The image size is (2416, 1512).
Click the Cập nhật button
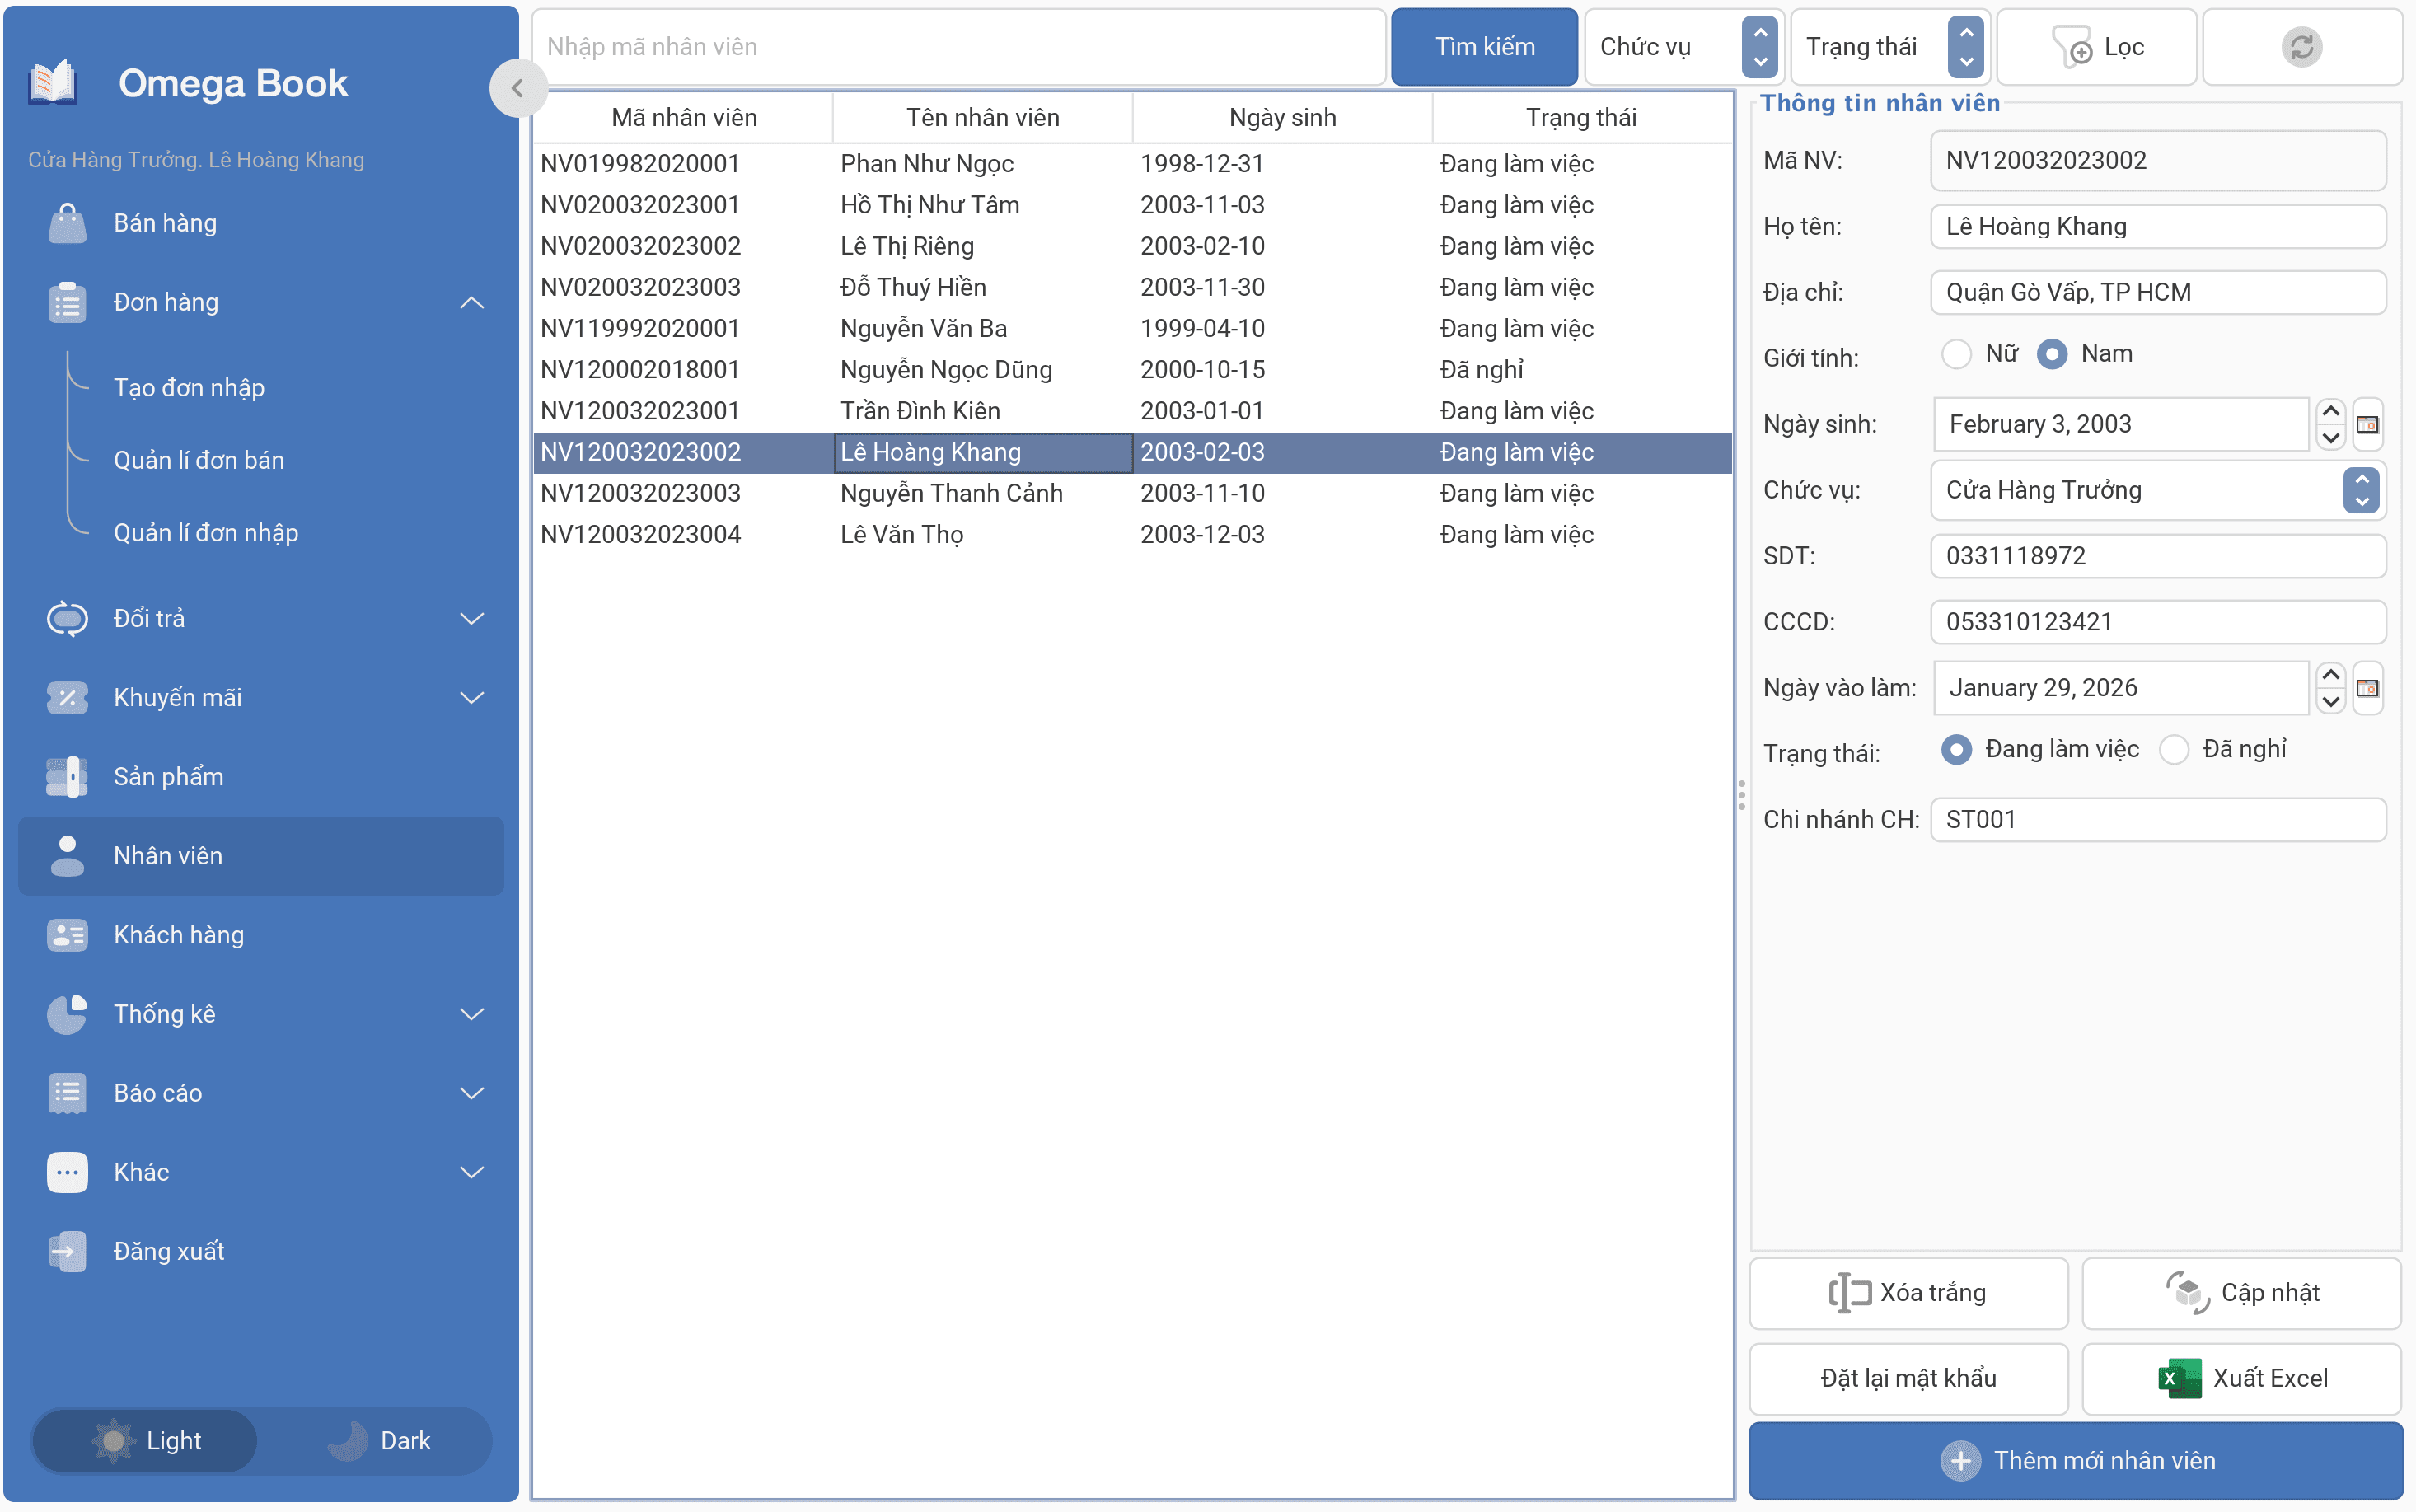pyautogui.click(x=2241, y=1293)
